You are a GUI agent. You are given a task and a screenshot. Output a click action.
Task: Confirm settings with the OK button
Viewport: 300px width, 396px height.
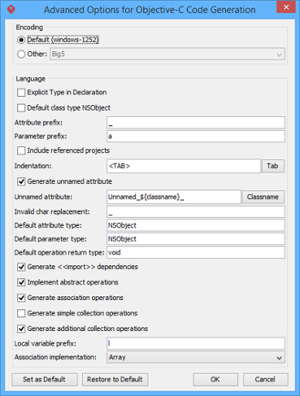coord(216,379)
